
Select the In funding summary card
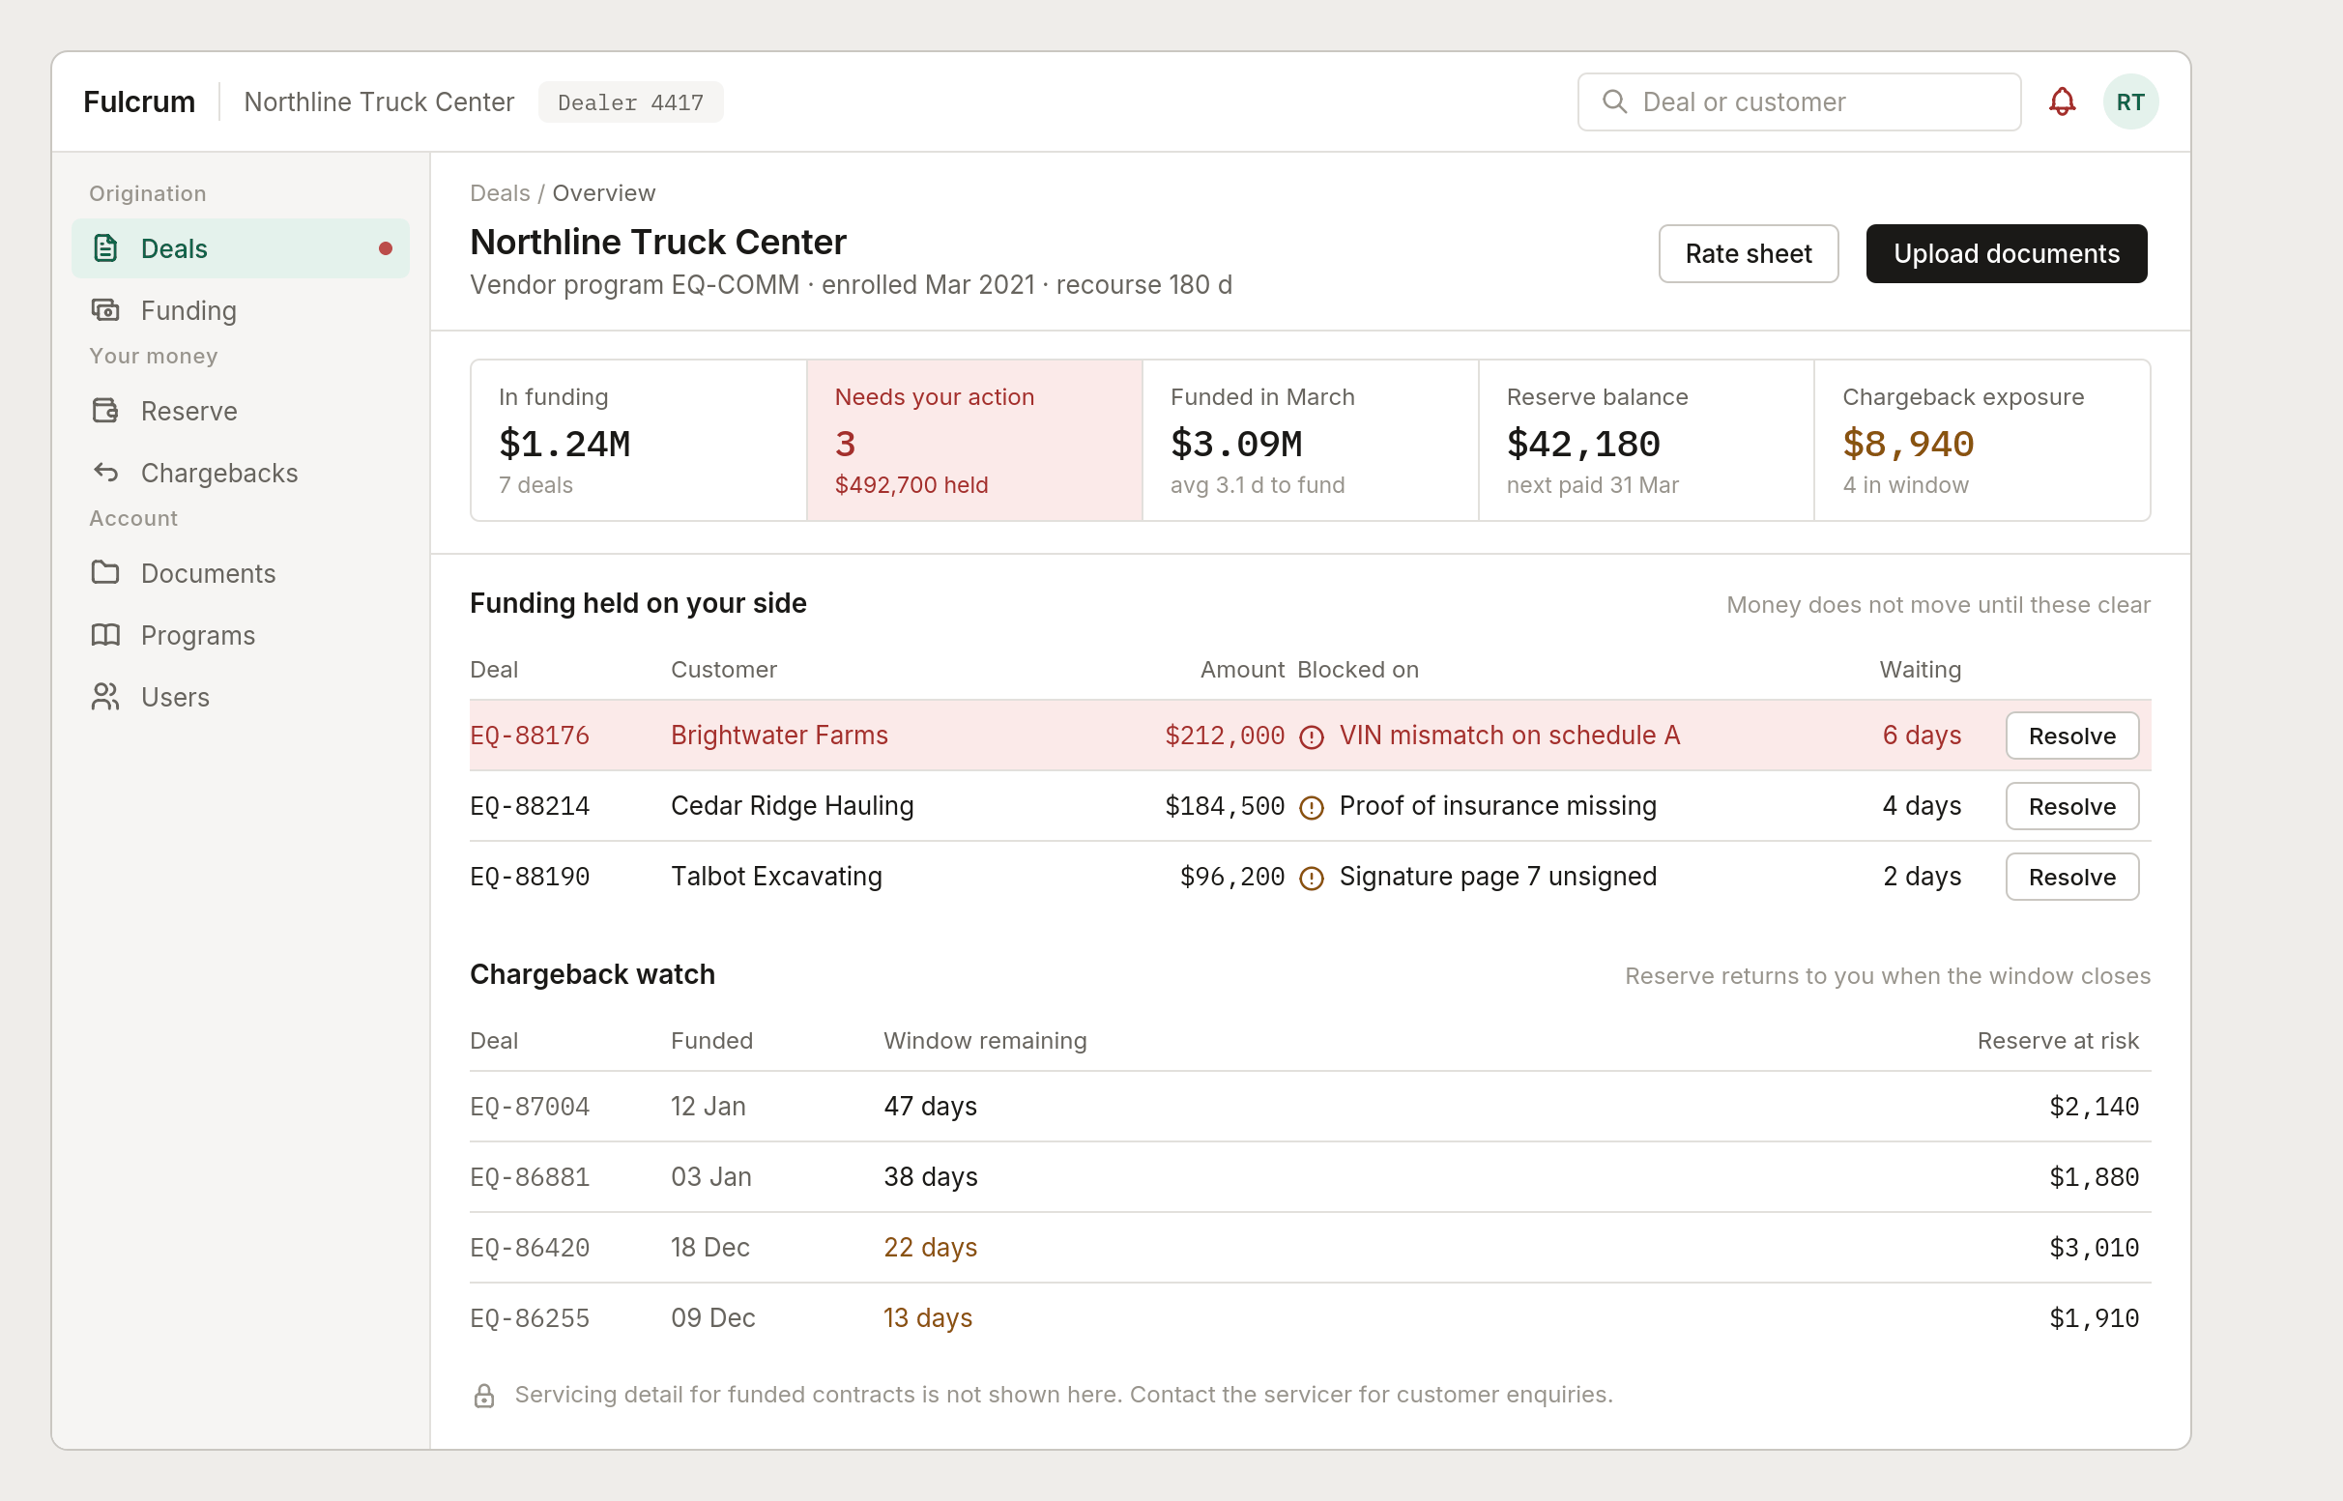coord(639,441)
